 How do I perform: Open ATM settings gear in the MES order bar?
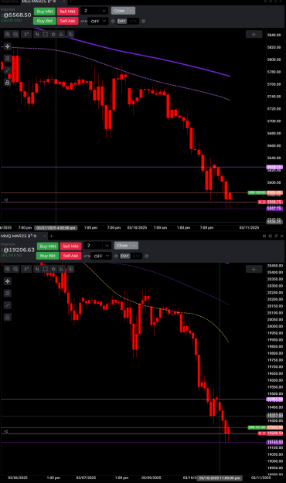(x=113, y=22)
